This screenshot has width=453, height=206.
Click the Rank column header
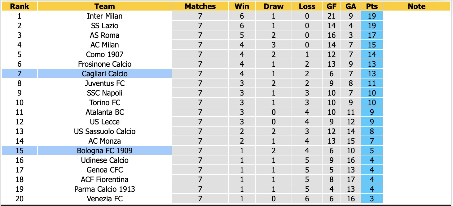[x=20, y=6]
